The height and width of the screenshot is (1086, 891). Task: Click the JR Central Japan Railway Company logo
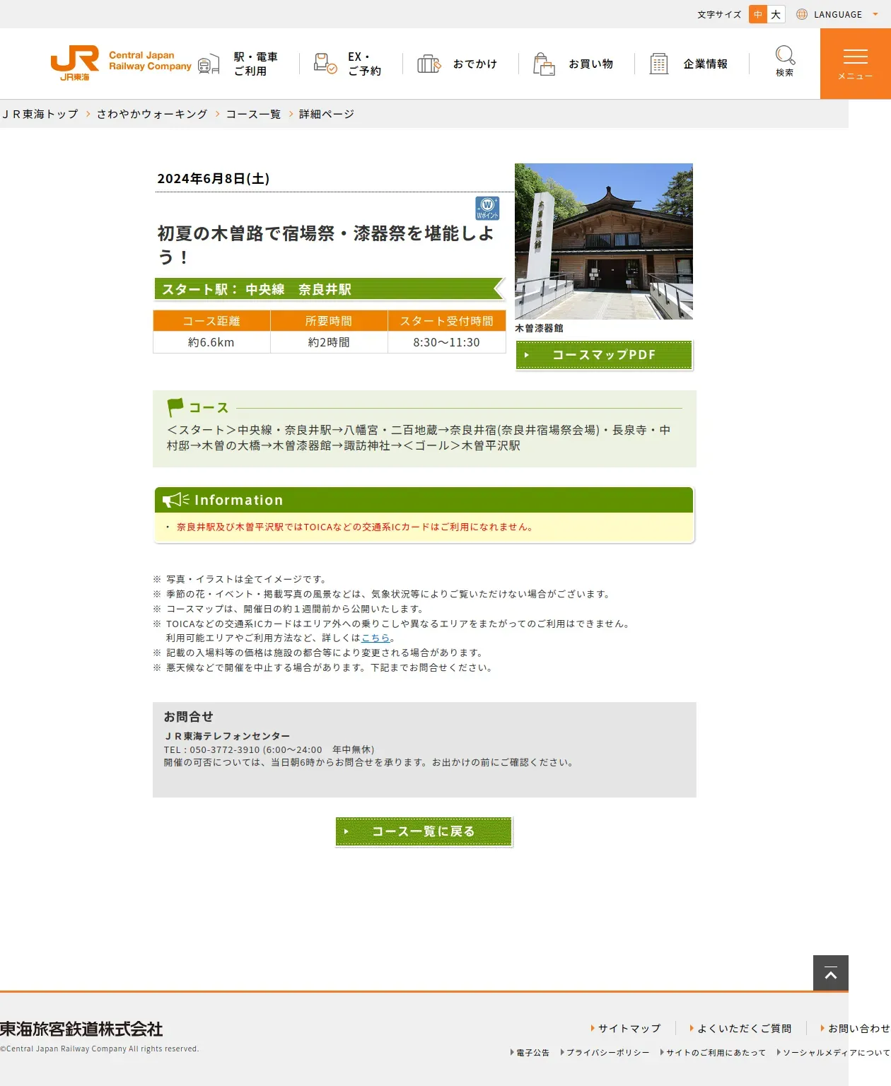[x=121, y=64]
